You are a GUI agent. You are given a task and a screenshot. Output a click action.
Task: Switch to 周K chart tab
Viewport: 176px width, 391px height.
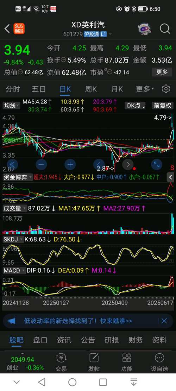91,89
